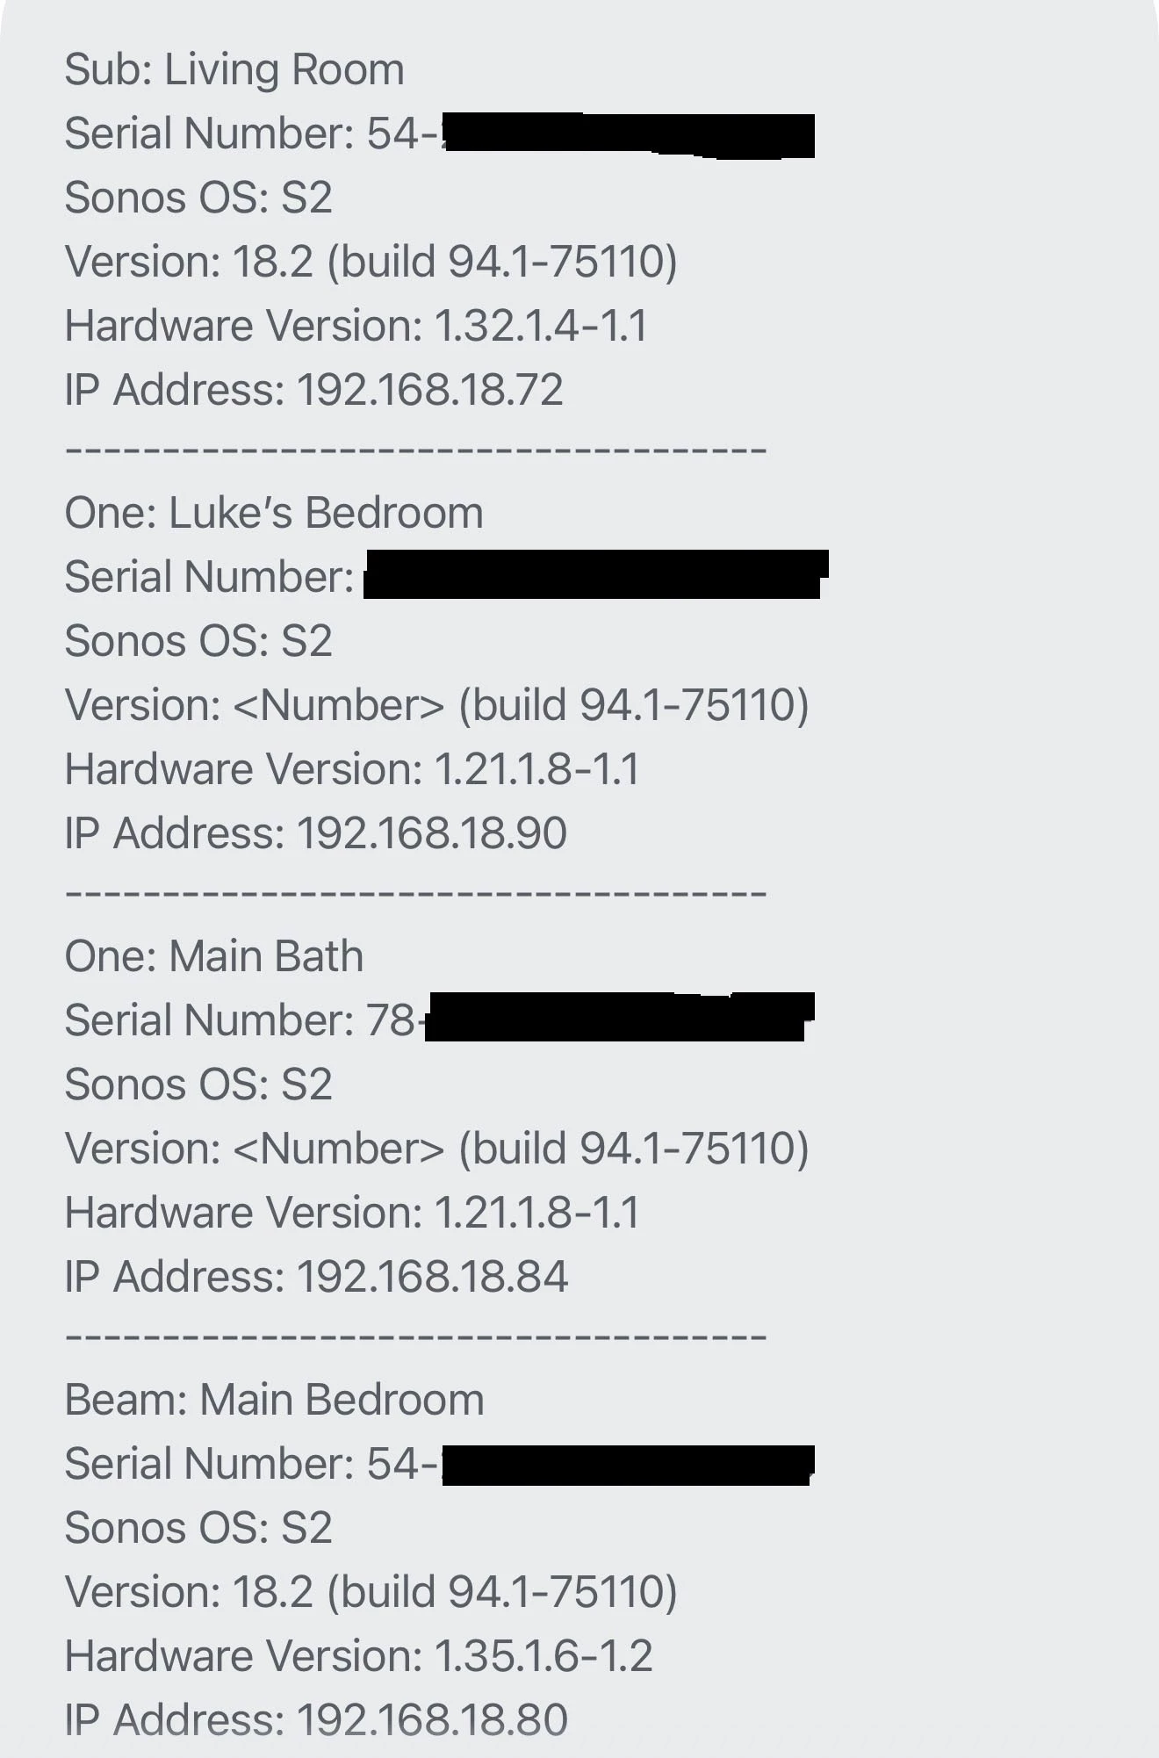Click 'Sonos OS: S2' under Main Bath
Screen dimensions: 1159x1758
click(198, 1084)
